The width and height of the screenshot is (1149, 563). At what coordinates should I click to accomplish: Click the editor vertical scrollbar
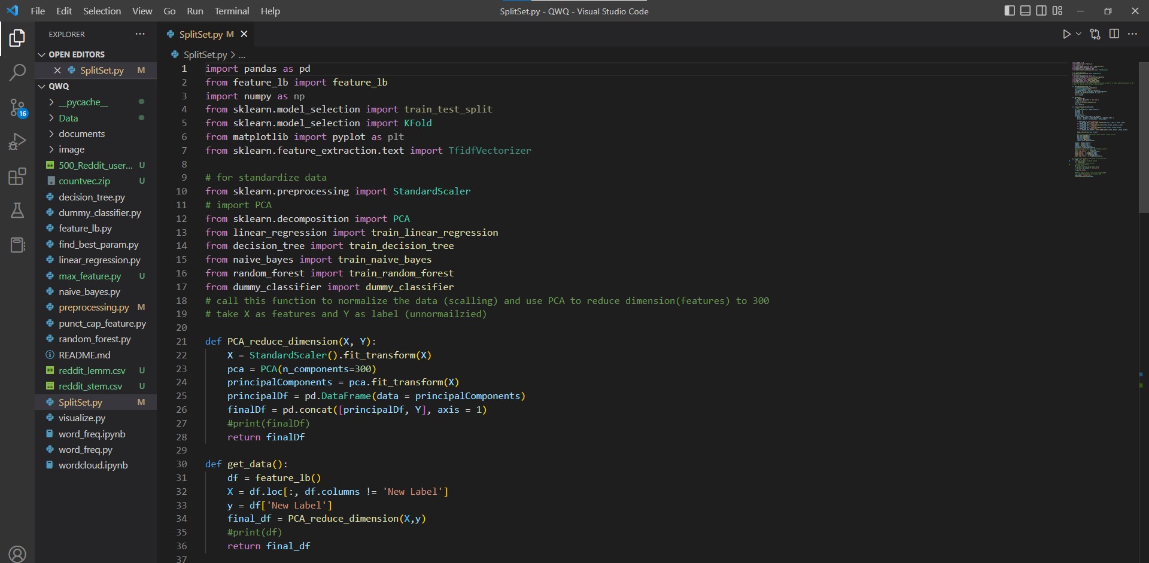coord(1143,137)
